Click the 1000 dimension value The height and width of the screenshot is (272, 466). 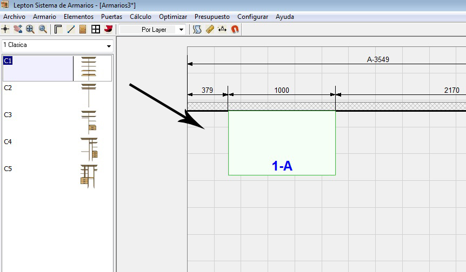[x=282, y=90]
